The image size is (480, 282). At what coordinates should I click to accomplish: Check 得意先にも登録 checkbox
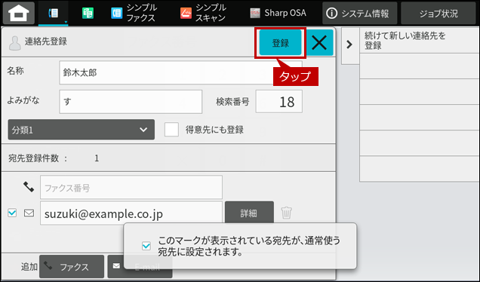[171, 130]
